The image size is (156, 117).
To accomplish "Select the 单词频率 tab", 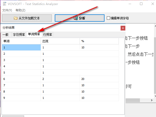I will pyautogui.click(x=34, y=34).
